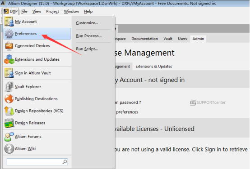
Task: Click the search magnifier icon in menu
Action: [65, 162]
